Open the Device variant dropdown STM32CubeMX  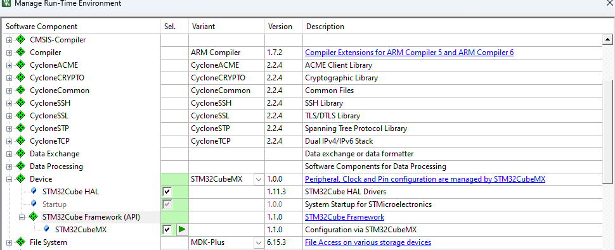(x=259, y=179)
